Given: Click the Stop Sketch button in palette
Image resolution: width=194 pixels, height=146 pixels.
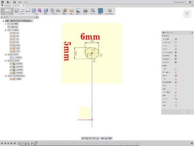Looking at the screenshot, I should (186, 112).
